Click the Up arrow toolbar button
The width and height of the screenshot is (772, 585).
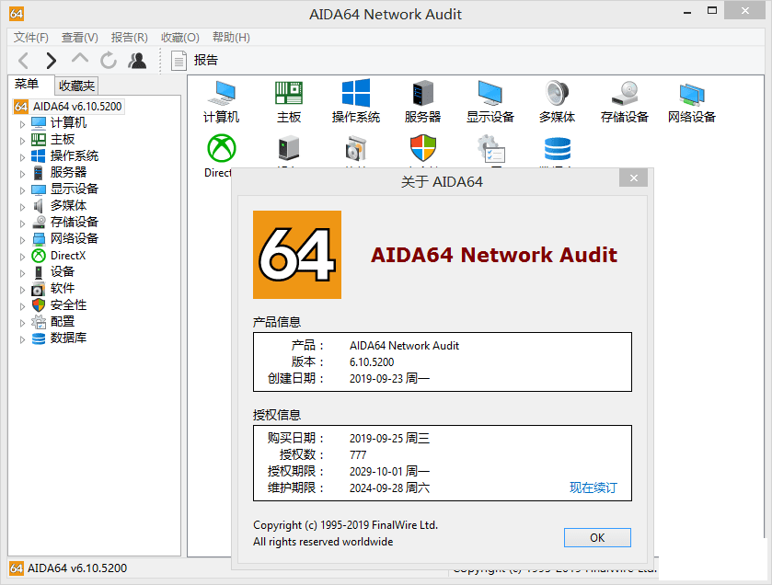(x=80, y=59)
